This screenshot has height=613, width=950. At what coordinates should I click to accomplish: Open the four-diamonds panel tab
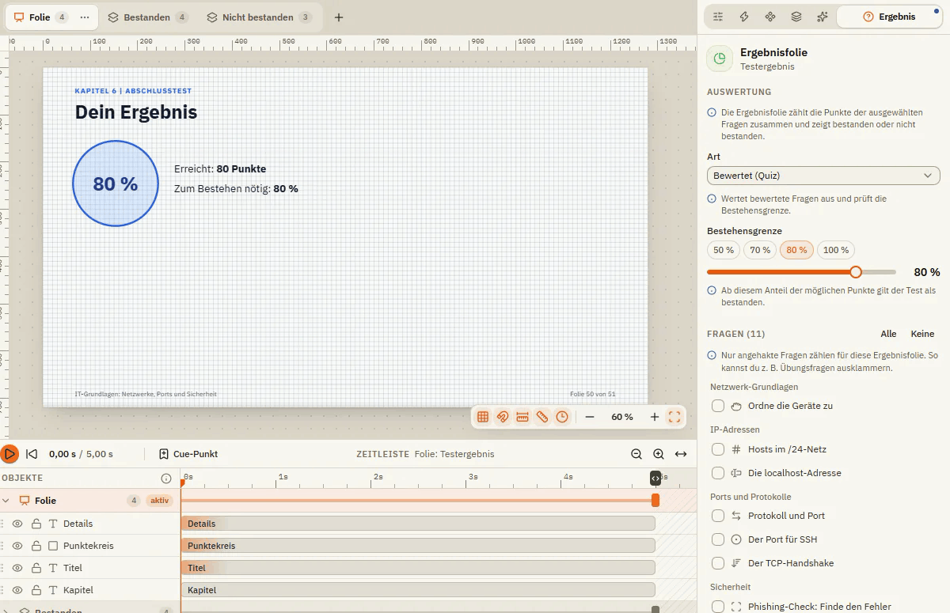click(770, 17)
